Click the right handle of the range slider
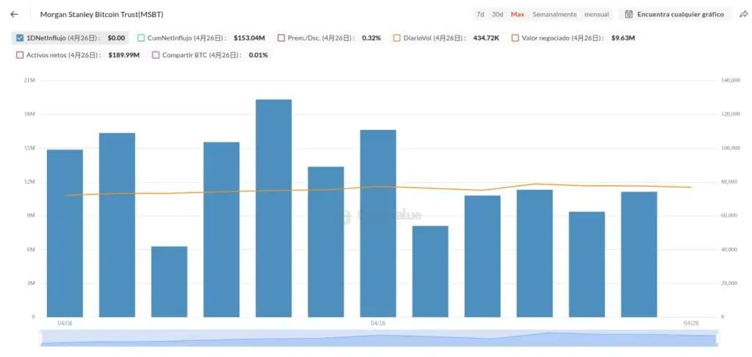 (x=715, y=338)
